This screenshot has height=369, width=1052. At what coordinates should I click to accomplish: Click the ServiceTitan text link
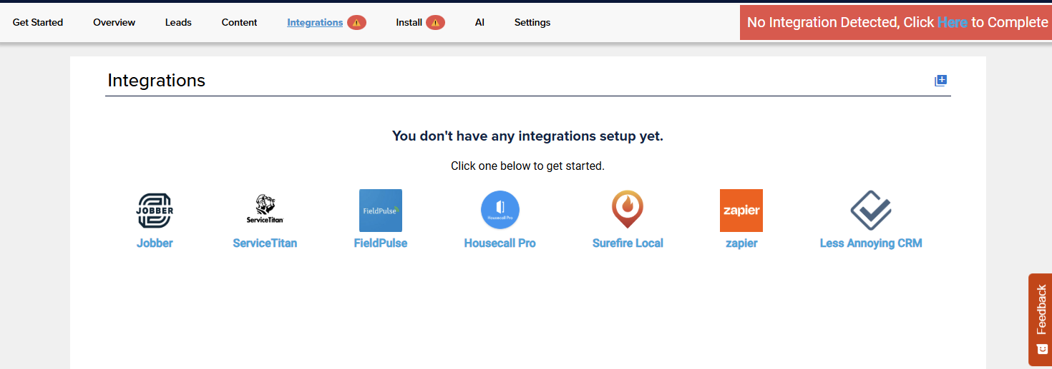click(265, 243)
